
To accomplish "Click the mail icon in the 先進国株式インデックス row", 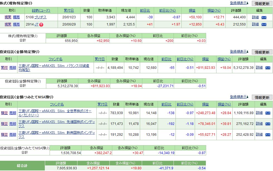I will pos(268,124).
